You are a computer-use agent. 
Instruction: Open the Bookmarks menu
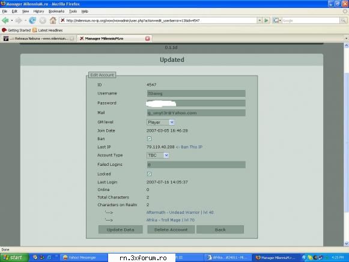(x=56, y=11)
